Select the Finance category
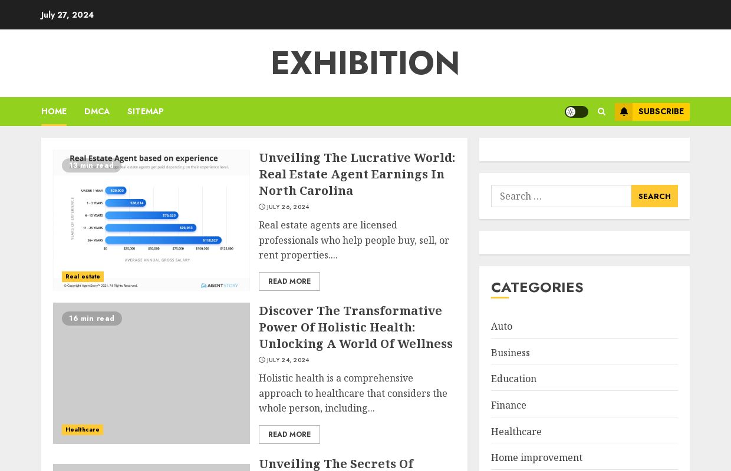 [x=509, y=405]
